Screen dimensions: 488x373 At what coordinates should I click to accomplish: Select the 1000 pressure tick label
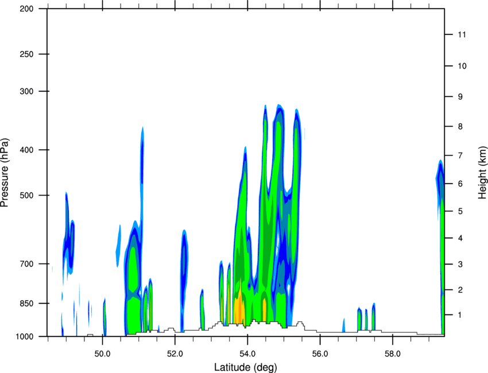(x=24, y=337)
